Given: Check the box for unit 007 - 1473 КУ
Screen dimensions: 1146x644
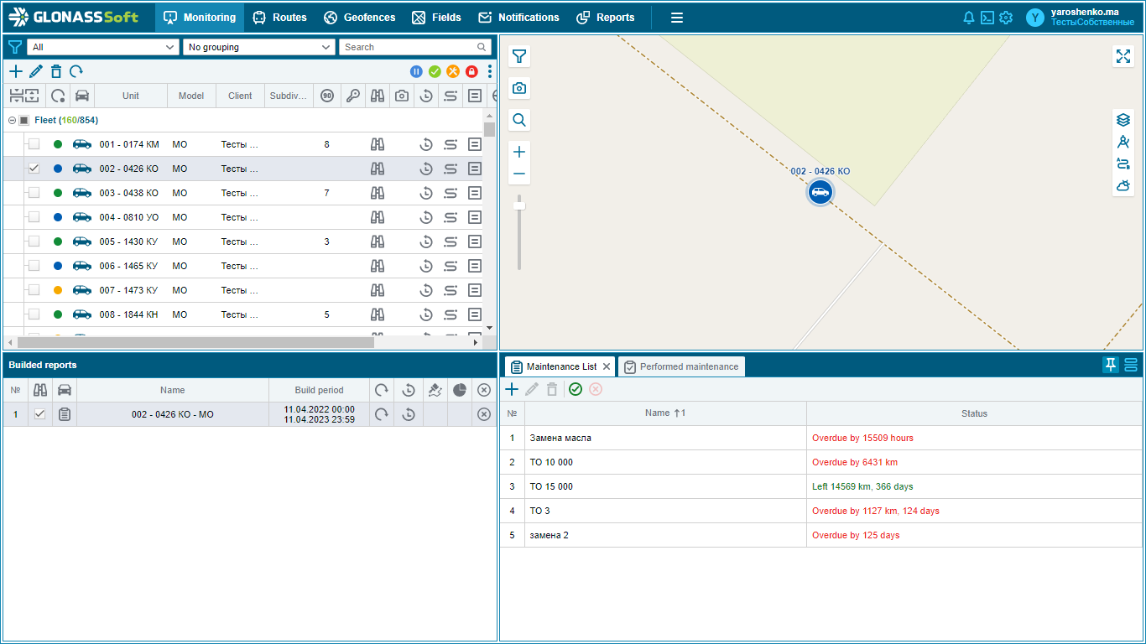Looking at the screenshot, I should (x=34, y=290).
